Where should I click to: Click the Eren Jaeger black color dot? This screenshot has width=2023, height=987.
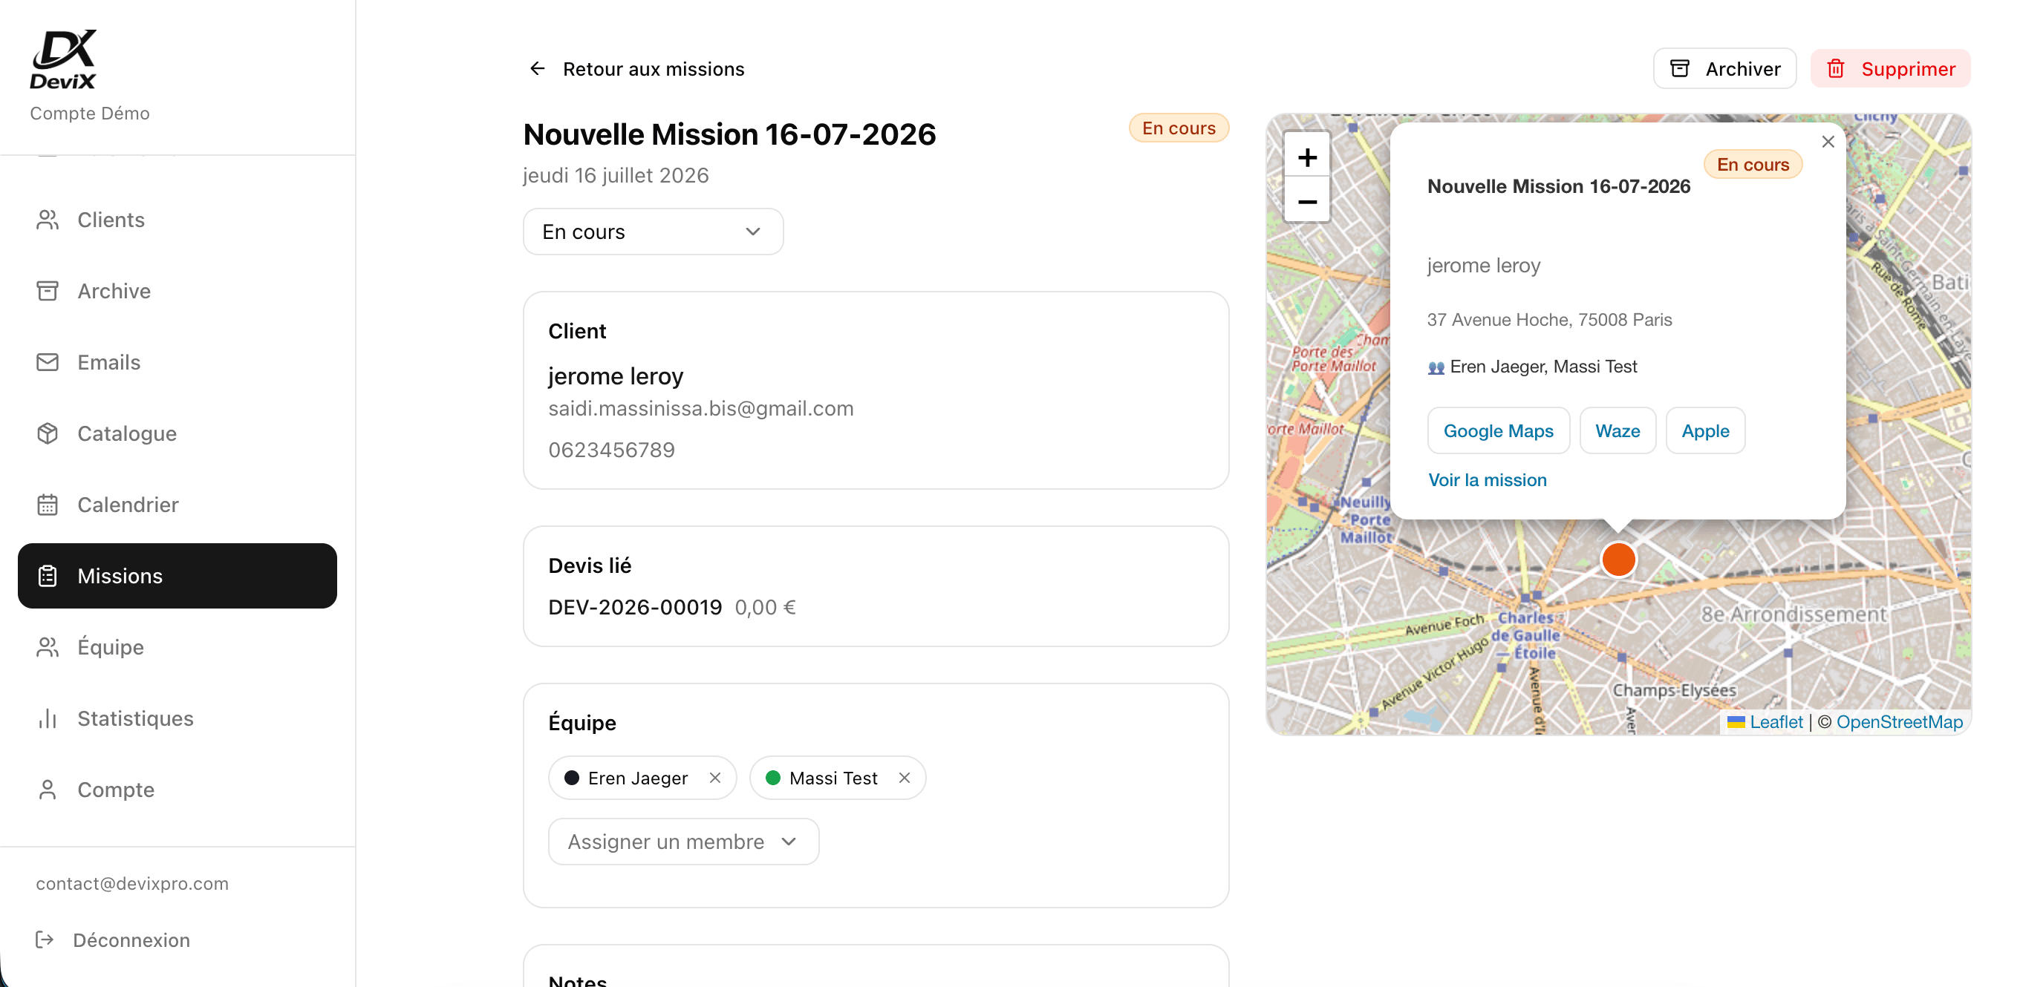click(572, 778)
